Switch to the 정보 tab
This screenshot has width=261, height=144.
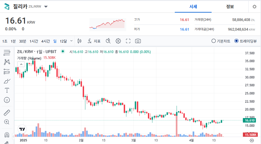(230, 7)
